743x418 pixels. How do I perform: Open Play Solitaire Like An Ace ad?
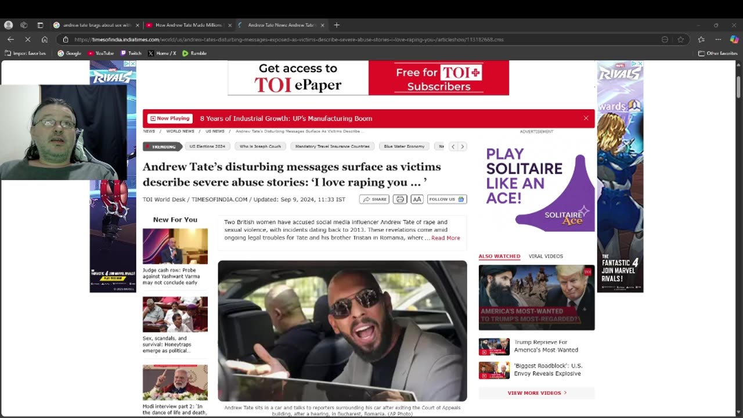click(x=537, y=185)
